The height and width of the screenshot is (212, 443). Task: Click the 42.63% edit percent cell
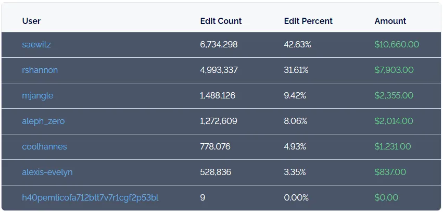(297, 45)
